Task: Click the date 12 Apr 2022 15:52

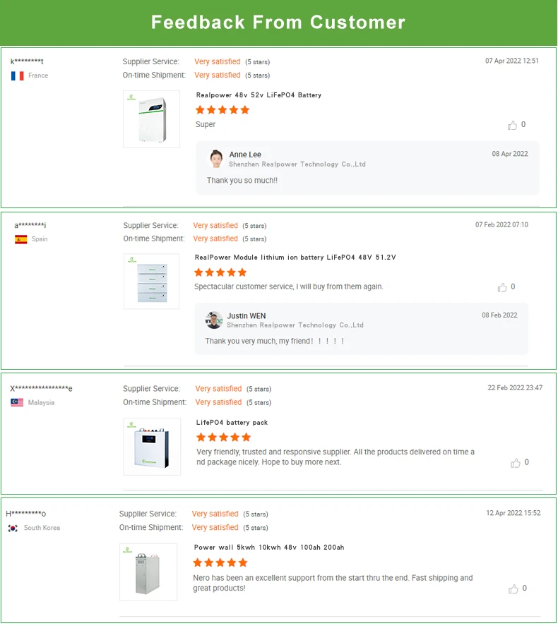Action: point(513,513)
